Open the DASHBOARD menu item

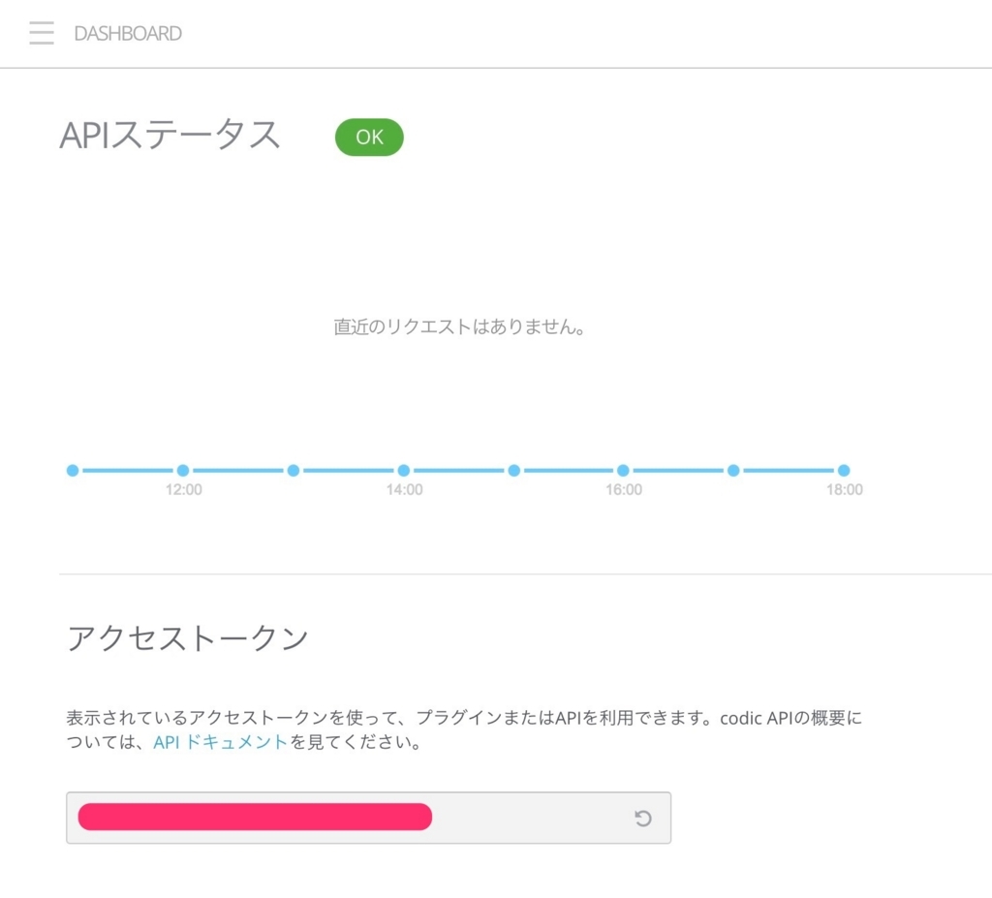[127, 34]
